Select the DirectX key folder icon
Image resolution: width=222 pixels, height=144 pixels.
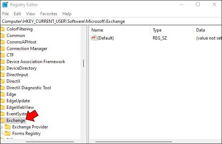(3, 81)
